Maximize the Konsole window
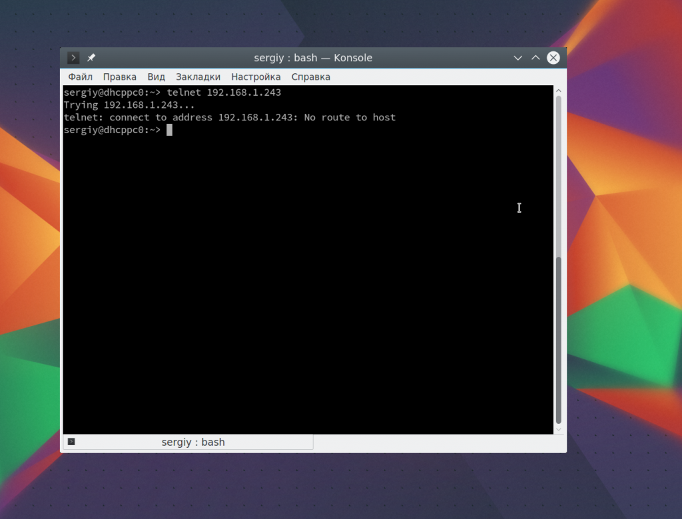 coord(535,58)
